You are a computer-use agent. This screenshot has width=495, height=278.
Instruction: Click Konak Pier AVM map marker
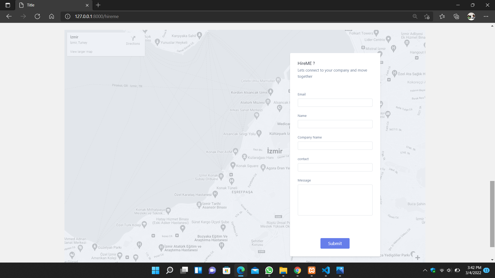point(235,151)
